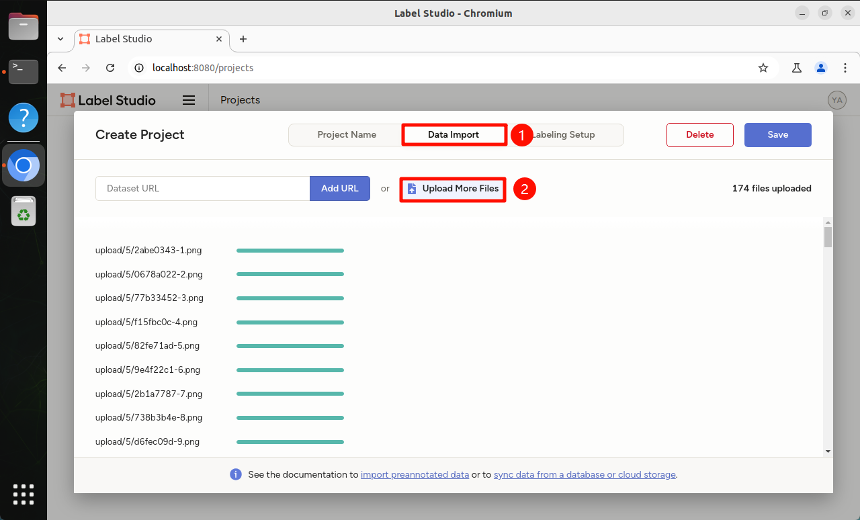The image size is (860, 520).
Task: Select file upload/5/f15fbc0c-4.png
Action: (x=146, y=322)
